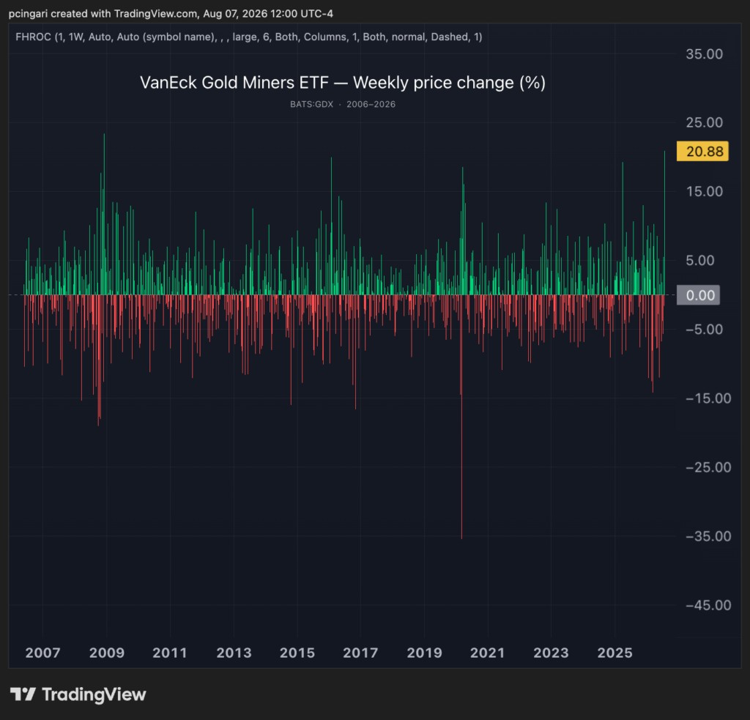The width and height of the screenshot is (750, 720).
Task: Click the 5.00 y-axis label
Action: tap(699, 260)
